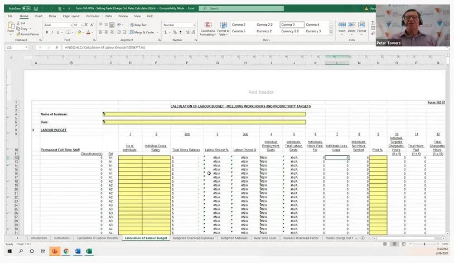Toggle Italic formatting
The width and height of the screenshot is (454, 263).
[52, 32]
